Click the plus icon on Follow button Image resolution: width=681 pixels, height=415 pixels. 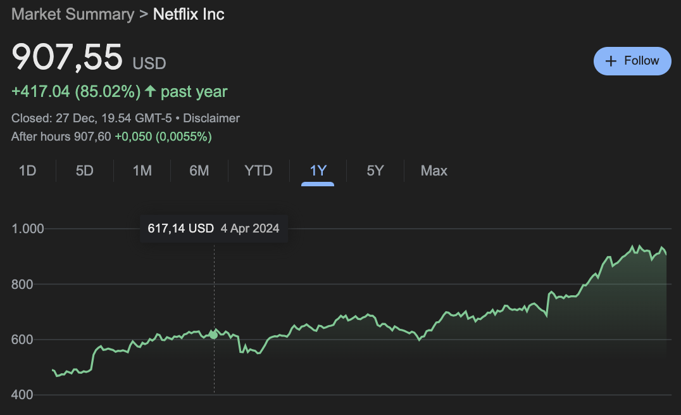pyautogui.click(x=611, y=61)
